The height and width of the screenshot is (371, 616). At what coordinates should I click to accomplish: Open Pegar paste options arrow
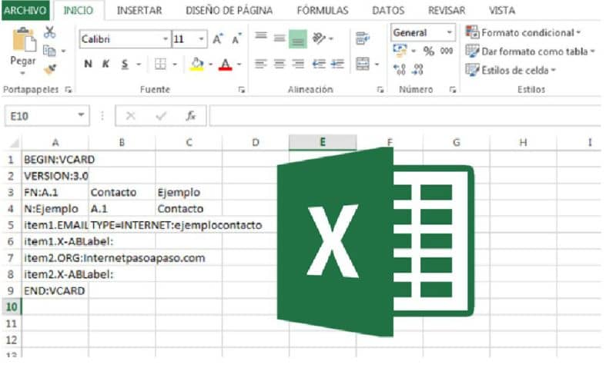pos(22,74)
